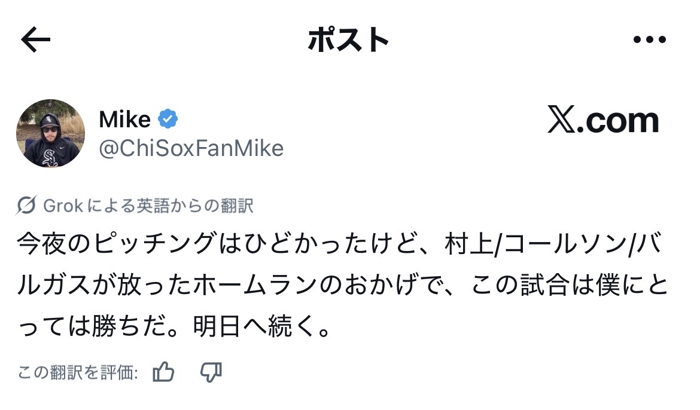Click the display name Mike

[x=124, y=120]
